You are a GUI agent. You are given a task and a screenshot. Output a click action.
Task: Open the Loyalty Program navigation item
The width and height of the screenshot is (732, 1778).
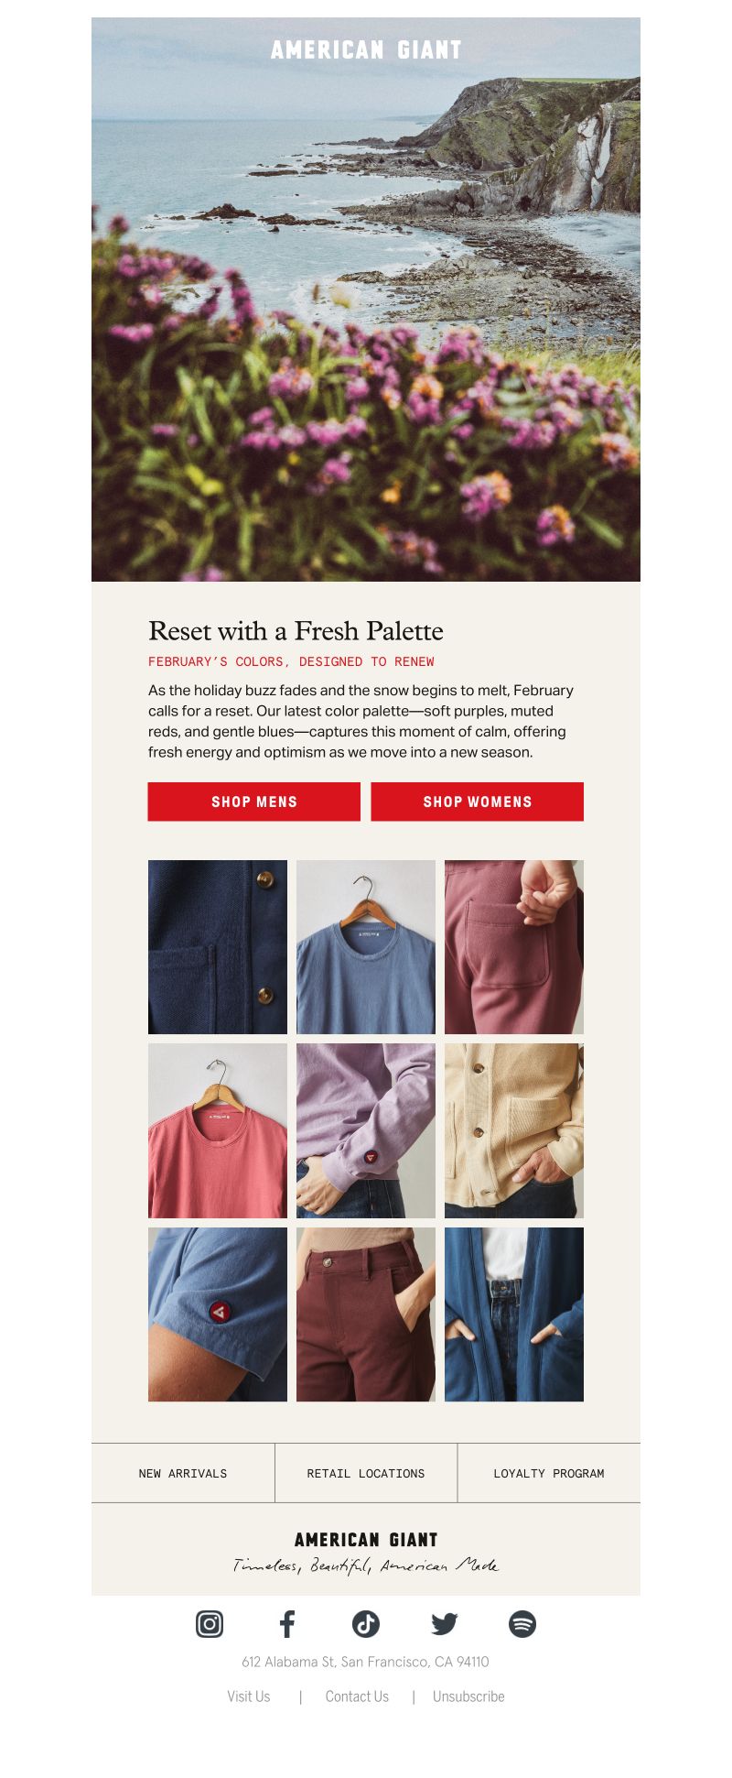[x=549, y=1473]
